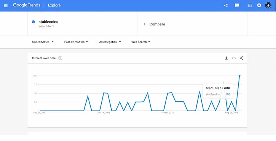Expand the Past 12 months dropdown

[x=76, y=42]
